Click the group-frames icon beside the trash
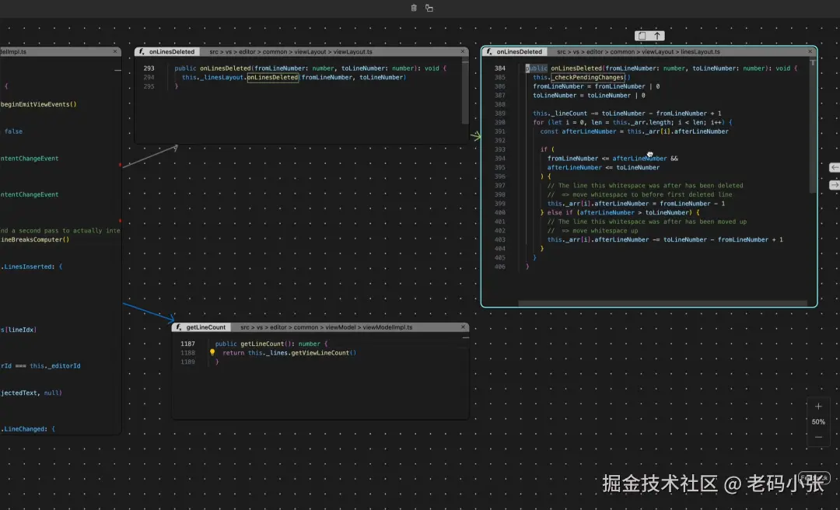This screenshot has height=510, width=840. tap(429, 8)
